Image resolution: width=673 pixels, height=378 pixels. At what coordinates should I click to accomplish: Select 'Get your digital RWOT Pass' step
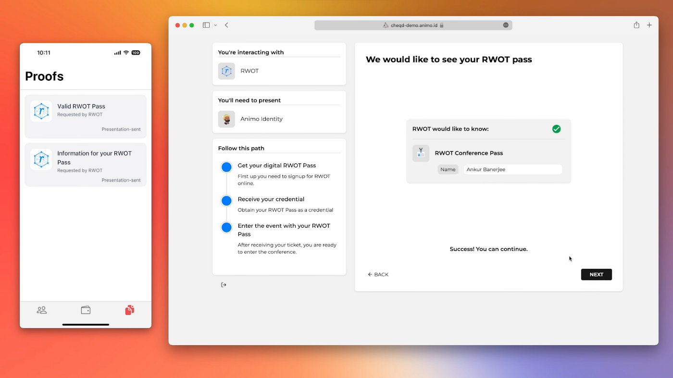coord(226,167)
